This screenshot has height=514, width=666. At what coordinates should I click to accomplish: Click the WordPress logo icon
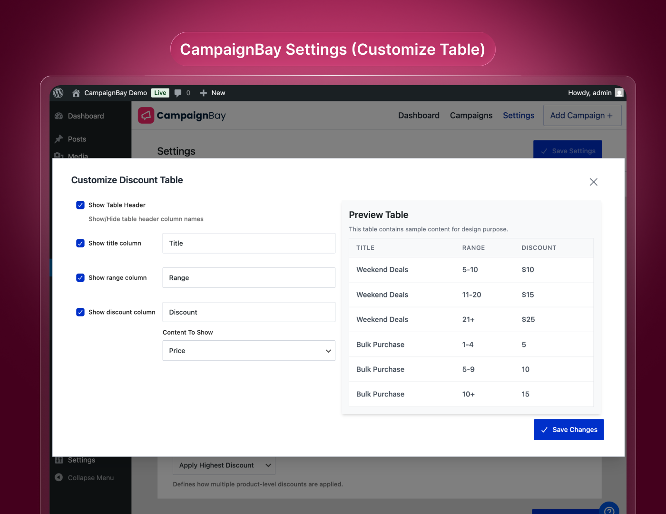pyautogui.click(x=59, y=93)
